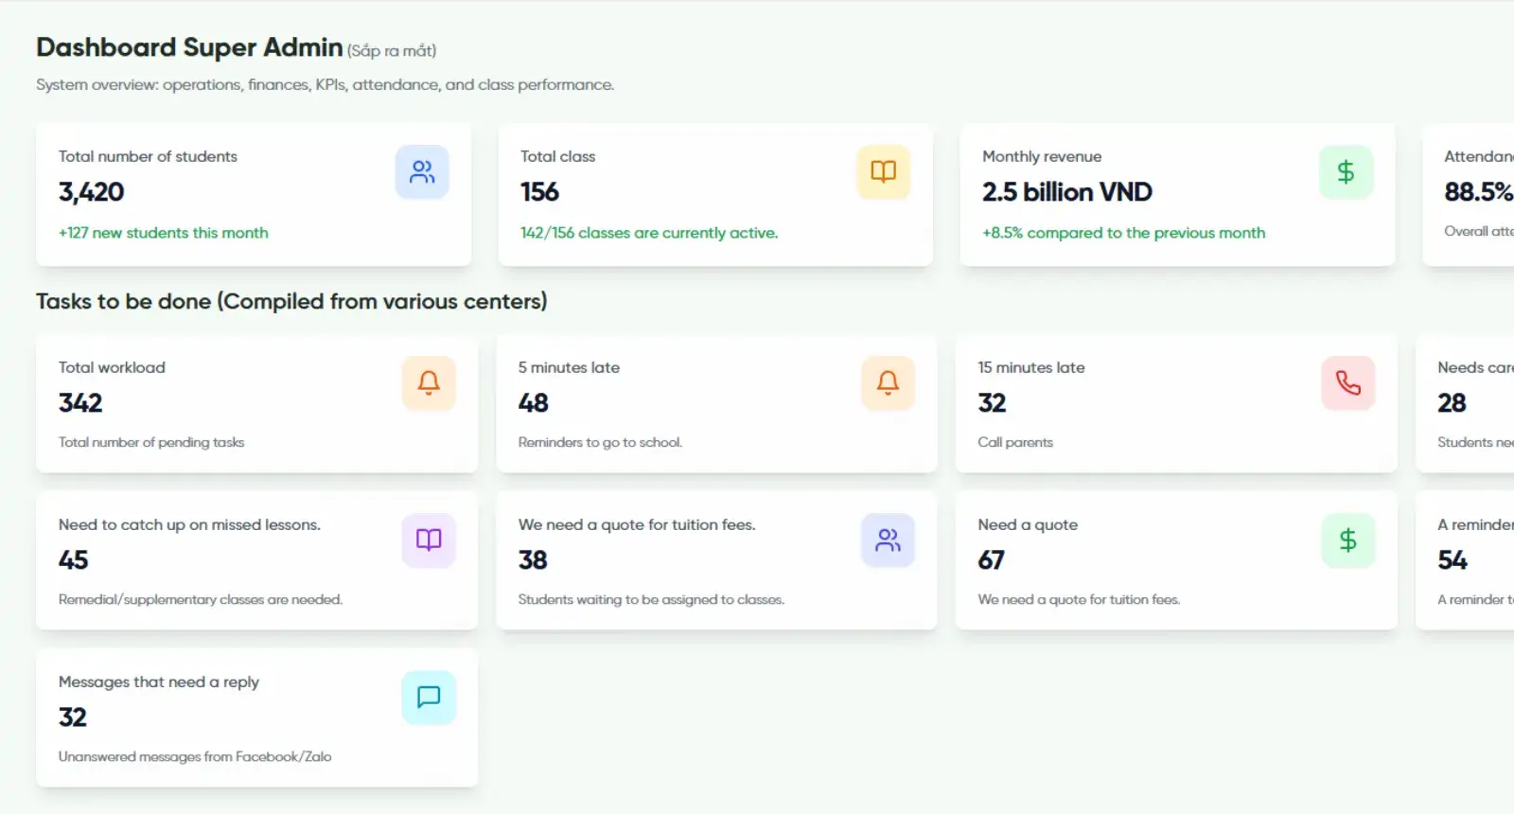Click the 54 value on the reminder card
This screenshot has width=1514, height=814.
[x=1452, y=560]
